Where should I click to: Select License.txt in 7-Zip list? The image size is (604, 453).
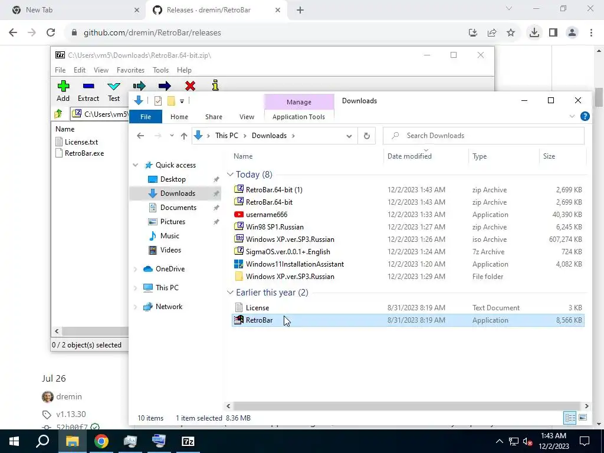pyautogui.click(x=77, y=142)
